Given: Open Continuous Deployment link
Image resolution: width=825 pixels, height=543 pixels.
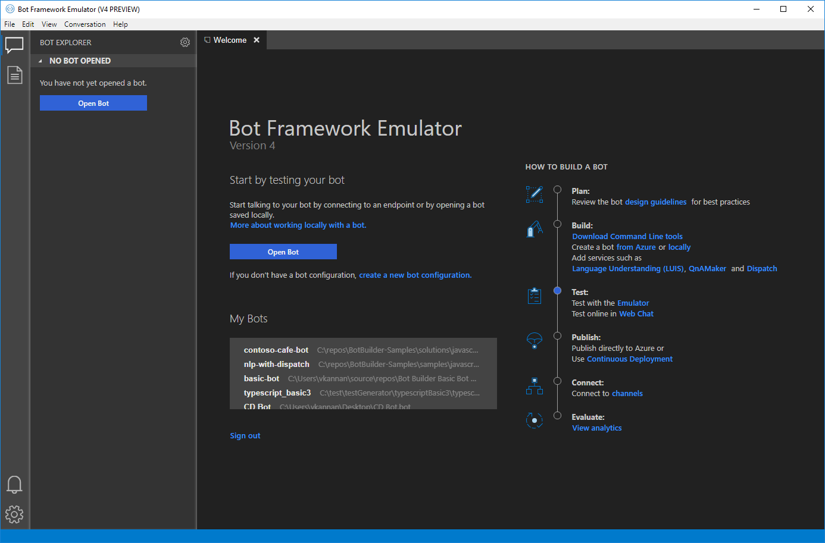Looking at the screenshot, I should pyautogui.click(x=630, y=359).
